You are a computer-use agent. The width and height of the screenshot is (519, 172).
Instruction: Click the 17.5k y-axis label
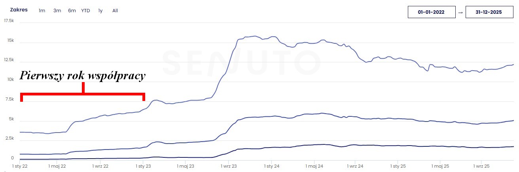point(9,20)
